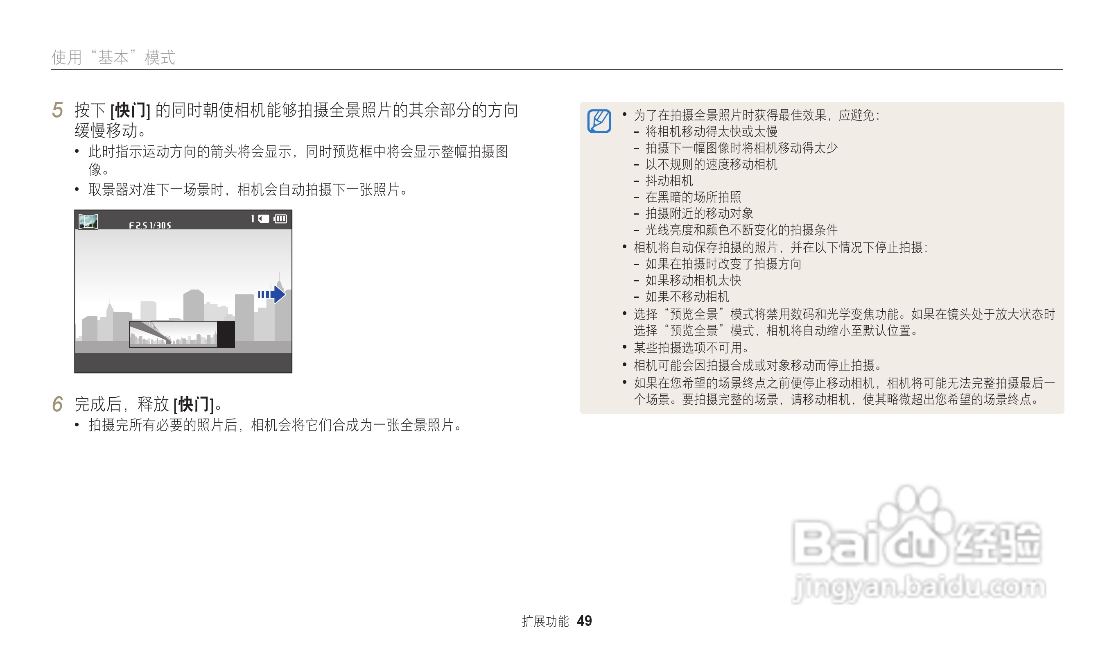The width and height of the screenshot is (1114, 650).
Task: Click the bold 快门 in step 6
Action: click(x=193, y=405)
